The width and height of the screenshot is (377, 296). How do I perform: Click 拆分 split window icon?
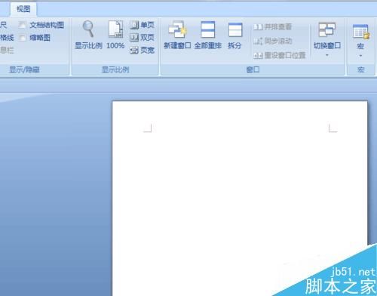[x=235, y=29]
